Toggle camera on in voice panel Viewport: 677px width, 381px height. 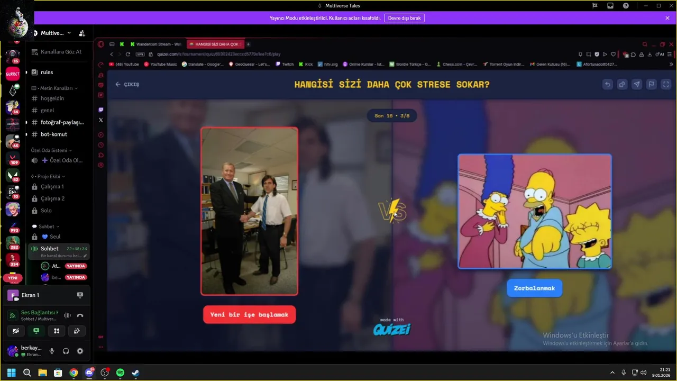click(x=16, y=331)
